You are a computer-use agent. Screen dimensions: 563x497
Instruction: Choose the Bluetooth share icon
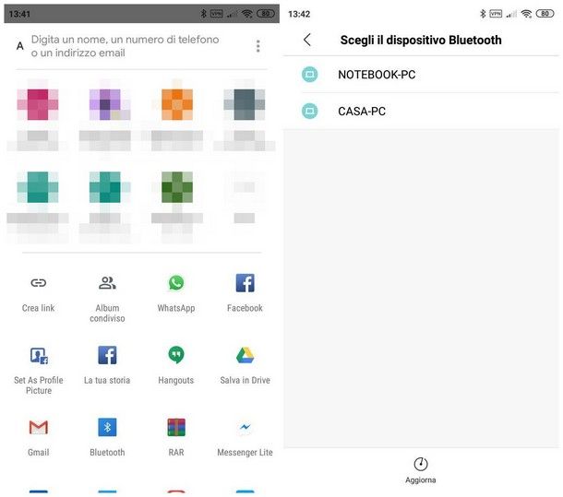(x=107, y=427)
